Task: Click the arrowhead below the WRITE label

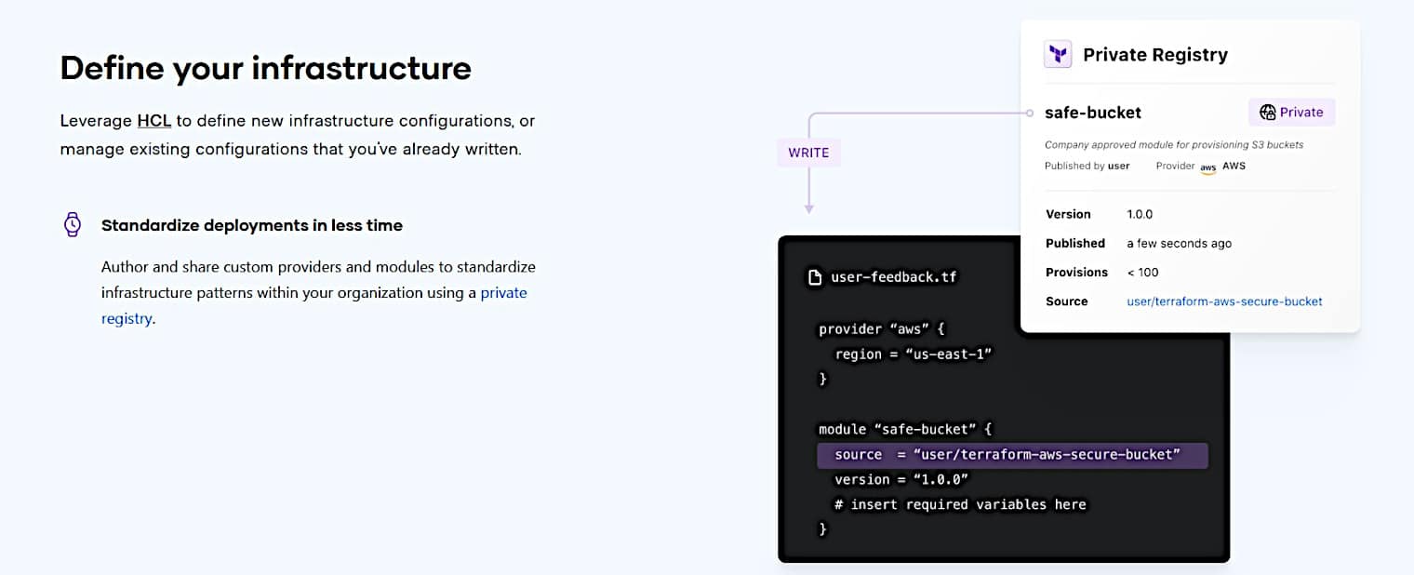Action: pos(808,209)
